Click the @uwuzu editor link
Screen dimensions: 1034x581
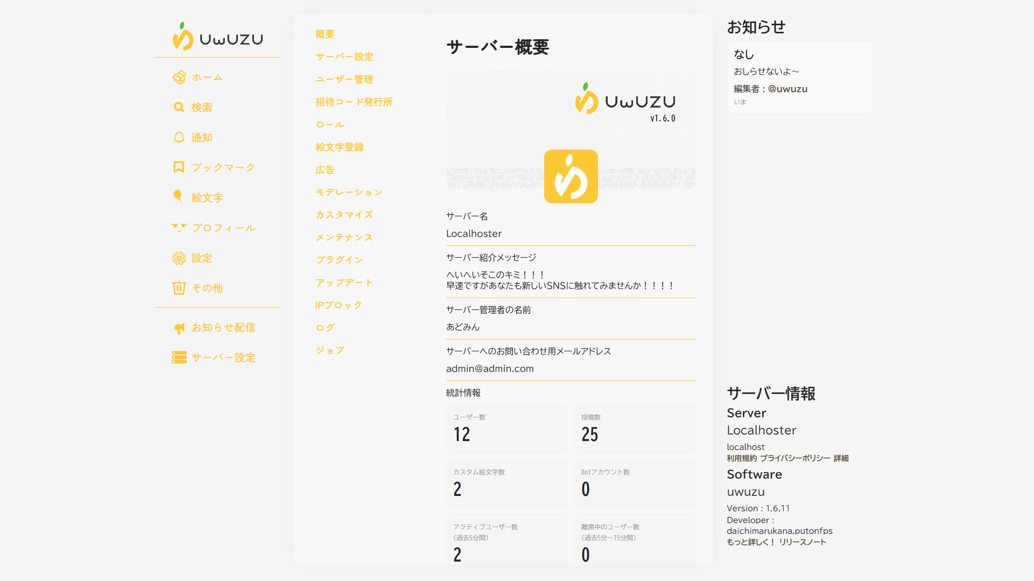tap(787, 89)
